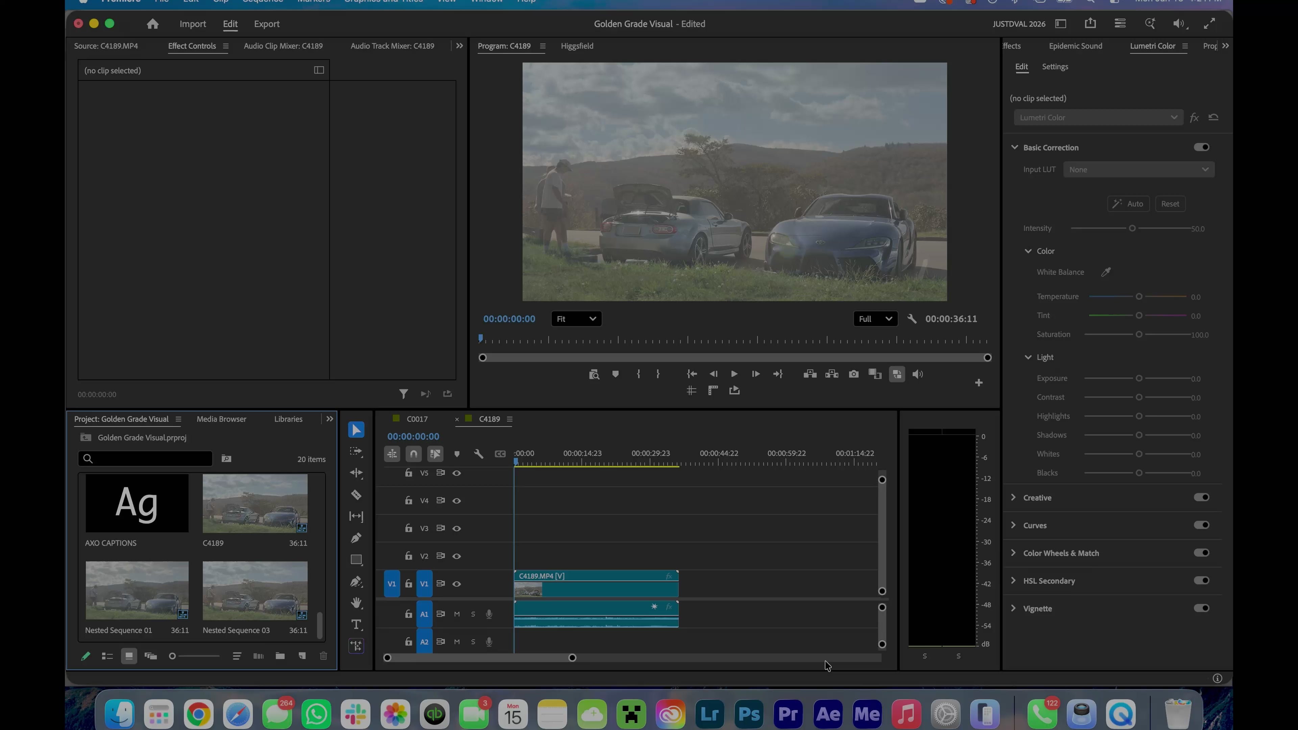
Task: Switch to the Export workspace tab
Action: click(267, 24)
